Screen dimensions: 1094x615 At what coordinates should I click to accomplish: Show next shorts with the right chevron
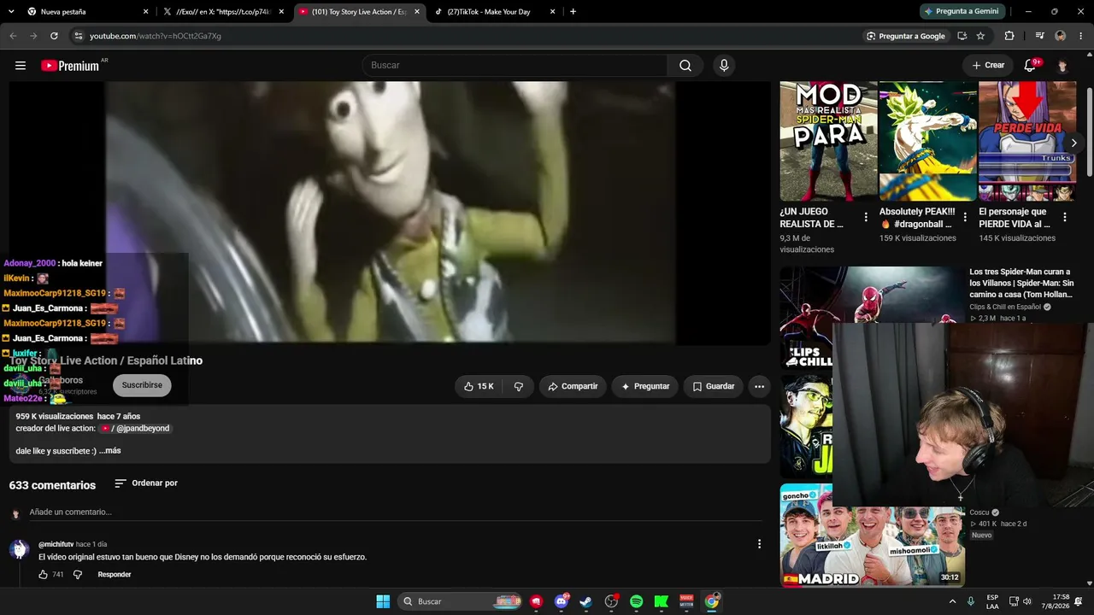(x=1073, y=143)
